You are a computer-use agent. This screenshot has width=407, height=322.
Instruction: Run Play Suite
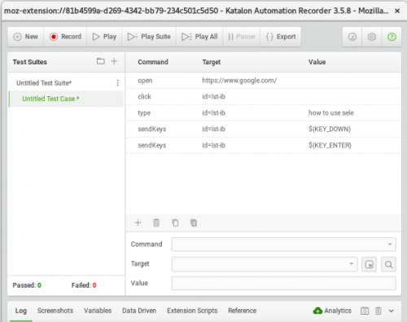[149, 37]
